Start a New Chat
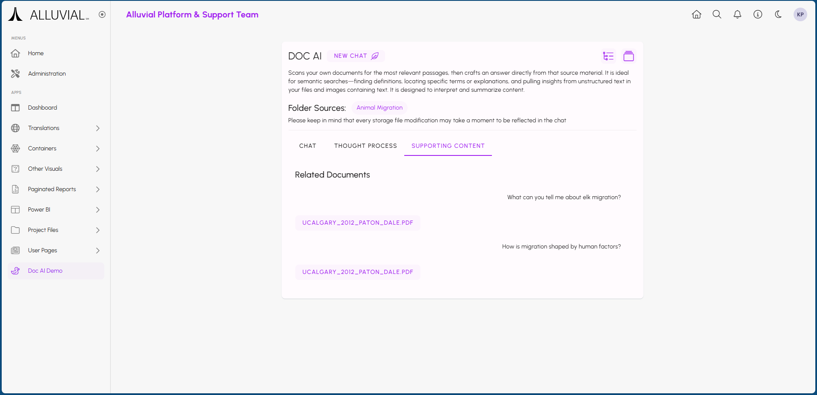817x395 pixels. (x=356, y=56)
